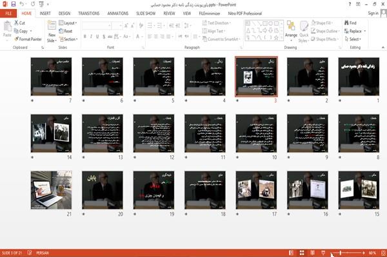Click zoom in plus button
The width and height of the screenshot is (387, 257).
tap(364, 252)
